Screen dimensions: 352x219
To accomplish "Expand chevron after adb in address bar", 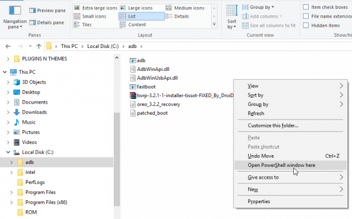I will [x=141, y=46].
